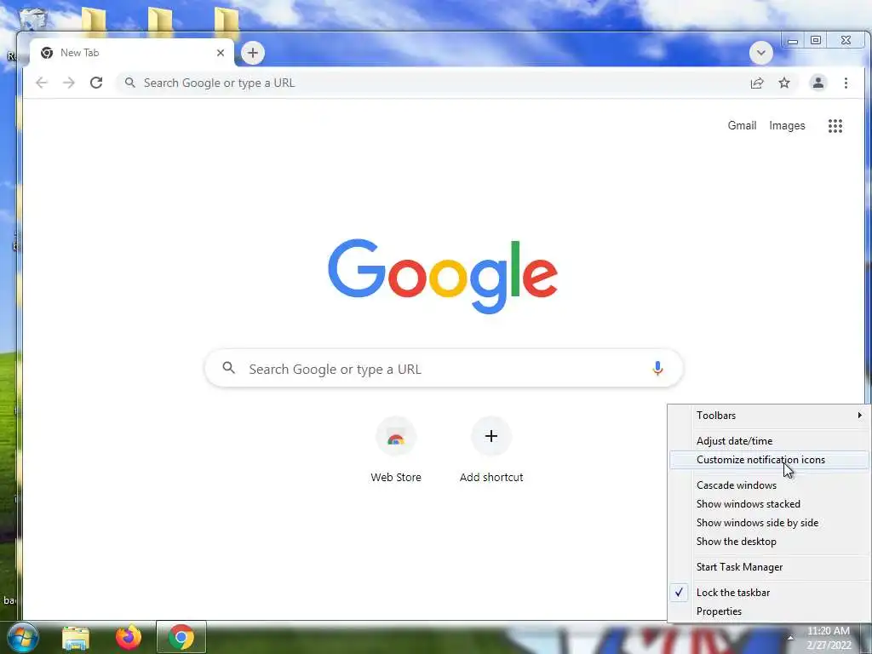Viewport: 872px width, 654px height.
Task: Launch Firefox from the taskbar
Action: pos(129,637)
